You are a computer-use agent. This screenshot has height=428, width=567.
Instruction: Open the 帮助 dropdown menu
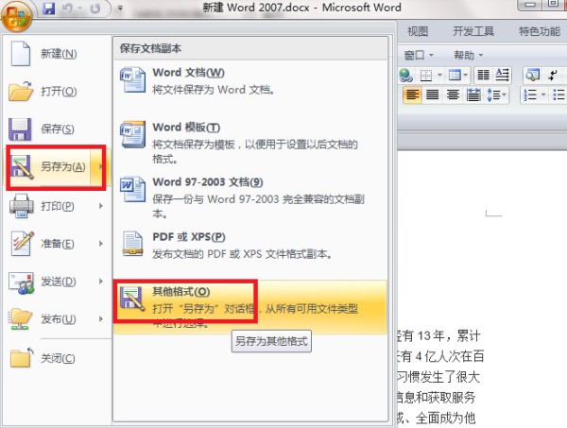469,56
